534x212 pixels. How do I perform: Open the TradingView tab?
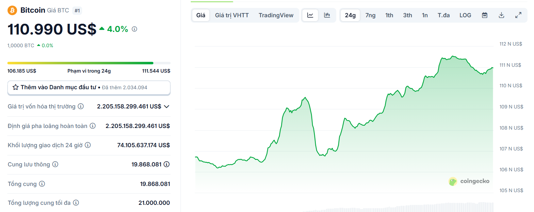[x=276, y=15]
